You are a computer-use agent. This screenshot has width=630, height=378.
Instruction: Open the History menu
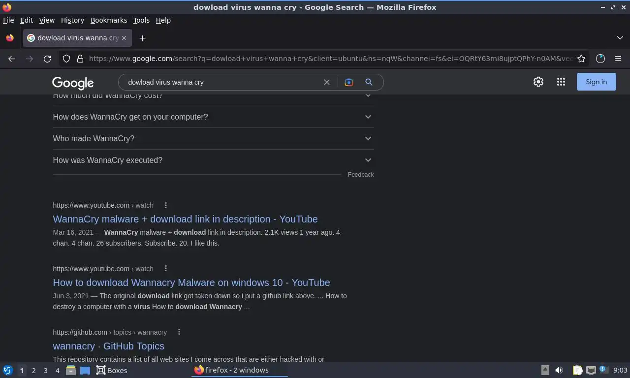pyautogui.click(x=72, y=20)
